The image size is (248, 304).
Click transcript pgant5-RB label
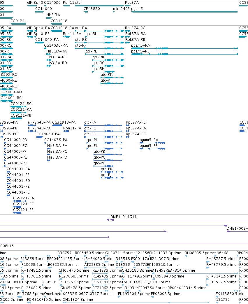140,51
